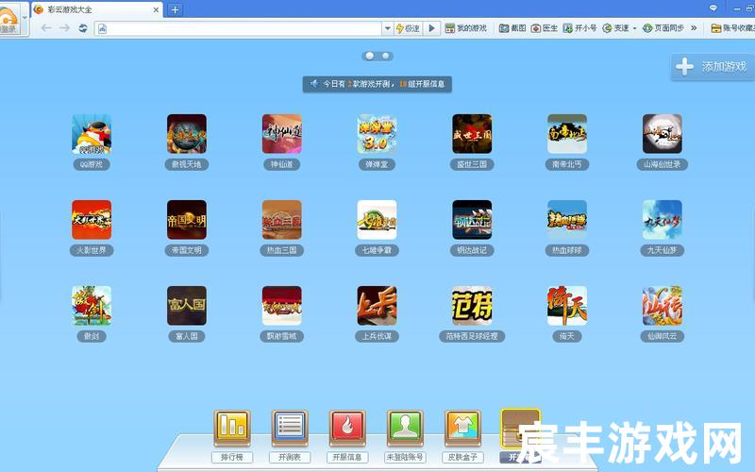Viewport: 755px width, 472px height.
Task: Launch the 上兵伐谋 game icon
Action: click(x=377, y=306)
